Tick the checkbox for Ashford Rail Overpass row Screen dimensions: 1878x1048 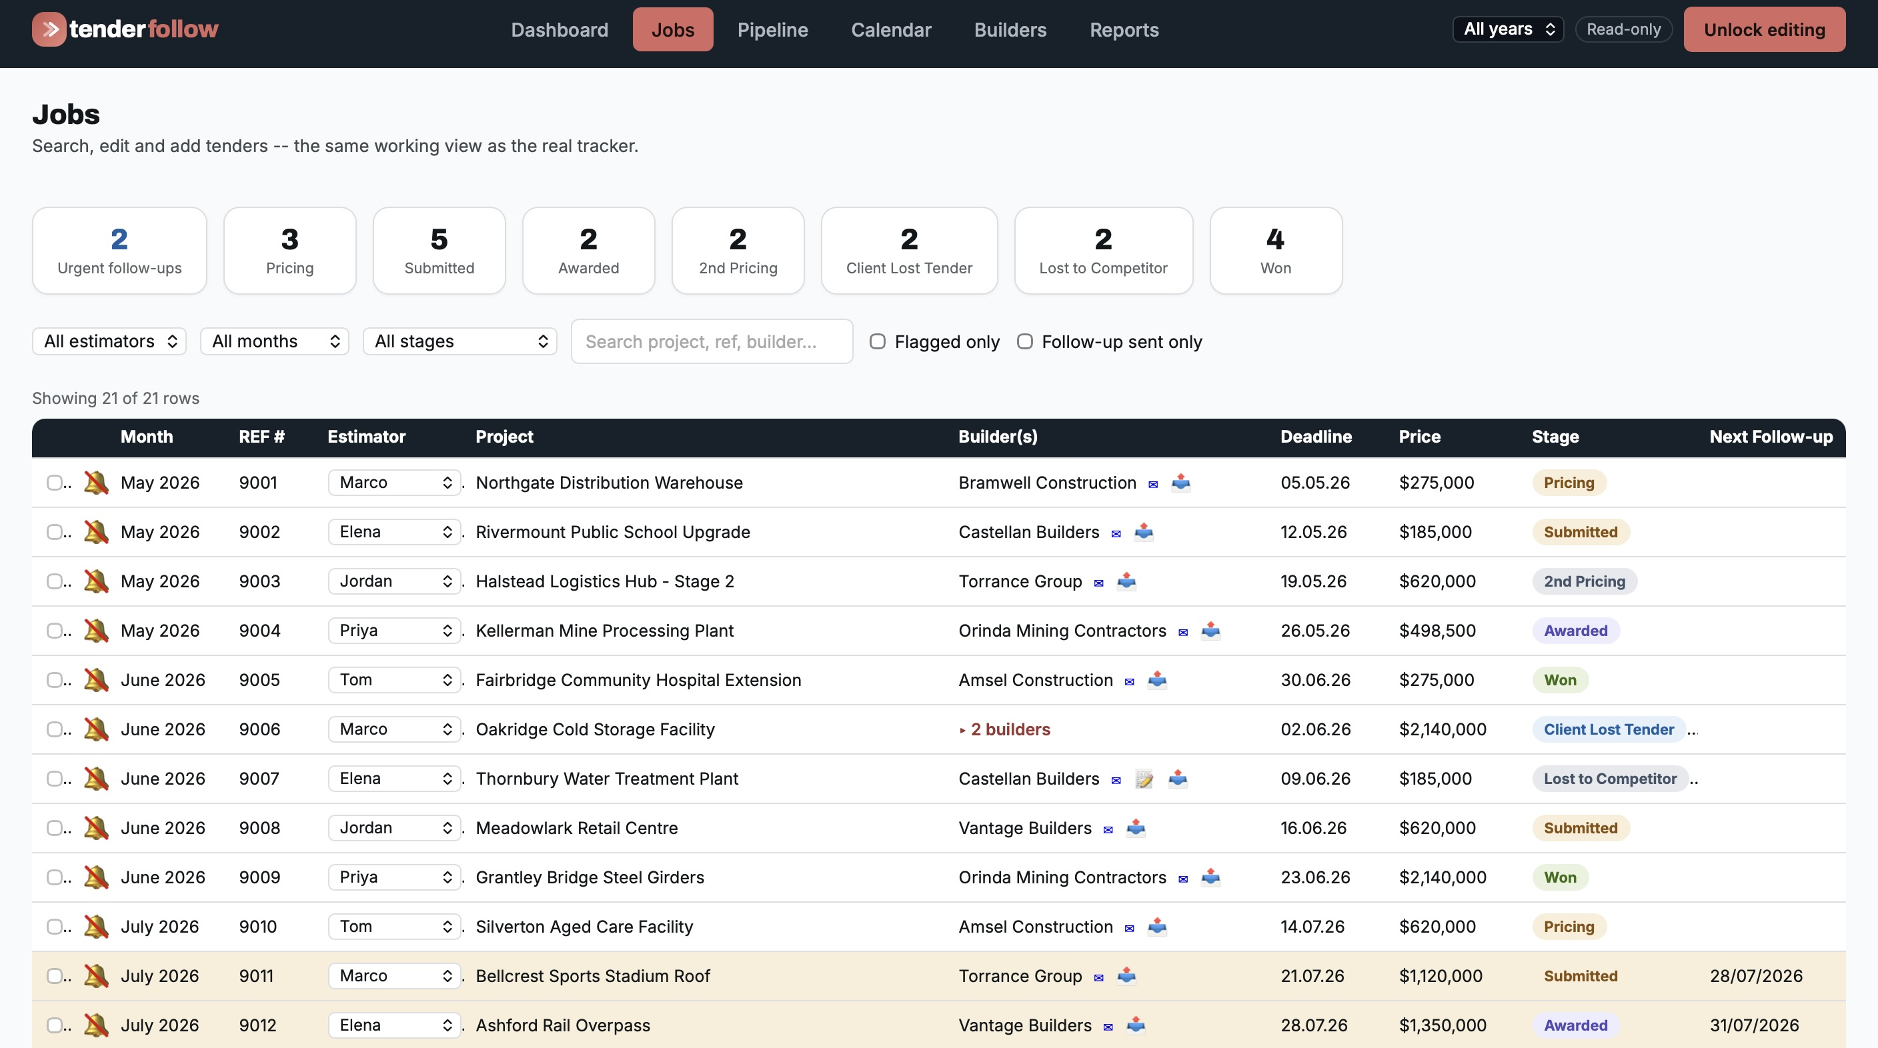click(54, 1025)
